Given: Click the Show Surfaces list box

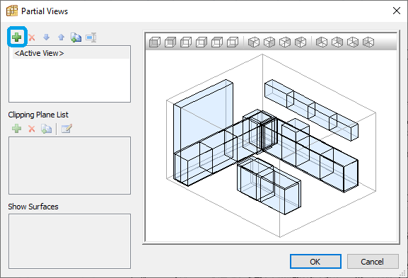Looking at the screenshot, I should coord(70,241).
